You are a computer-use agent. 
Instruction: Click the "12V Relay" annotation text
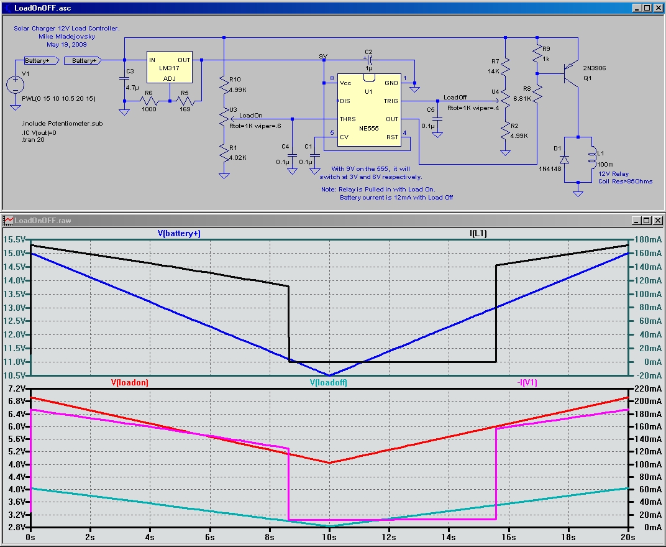click(x=614, y=174)
